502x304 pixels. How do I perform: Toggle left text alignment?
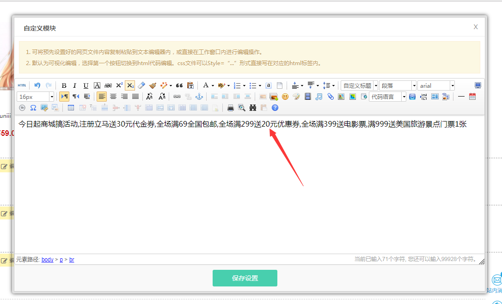102,97
